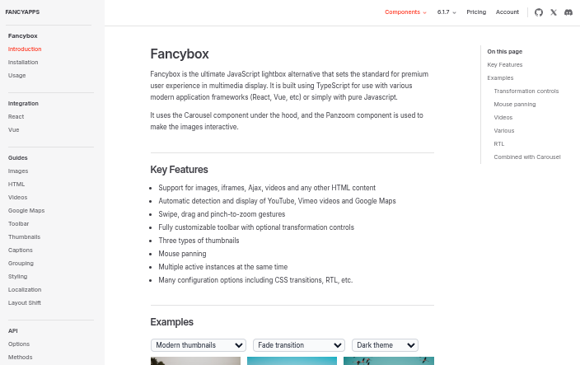580x365 pixels.
Task: Open the Account menu item
Action: (x=507, y=12)
